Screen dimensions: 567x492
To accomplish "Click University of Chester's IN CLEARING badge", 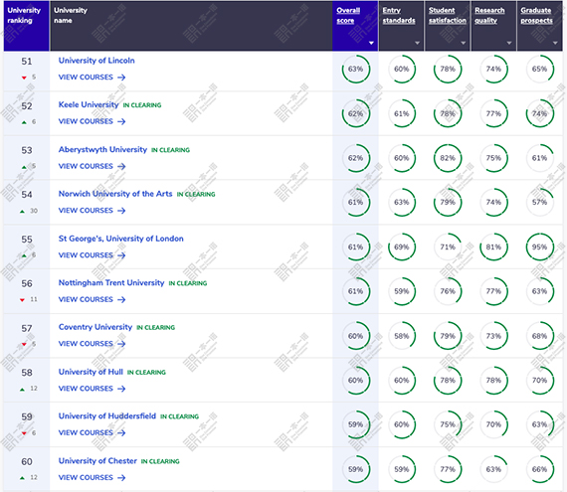I will pyautogui.click(x=160, y=461).
